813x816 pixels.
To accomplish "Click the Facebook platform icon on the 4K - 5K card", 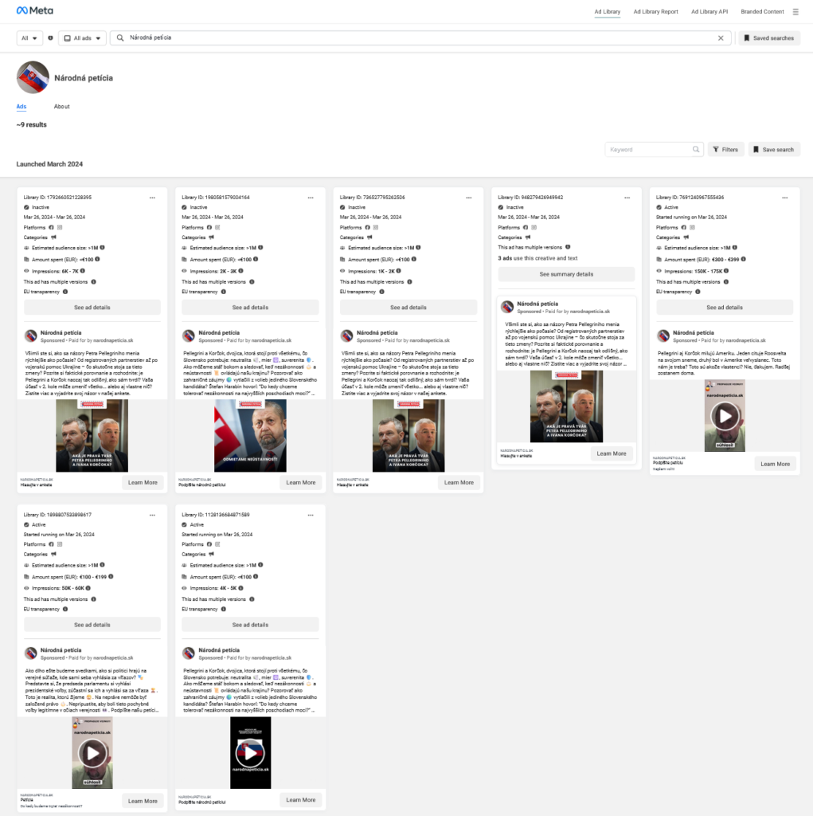I will pos(209,544).
